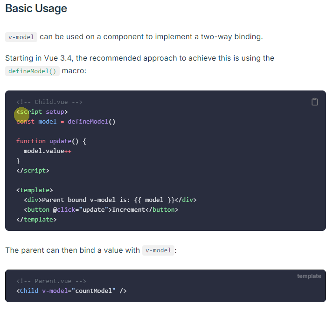Image resolution: width=333 pixels, height=312 pixels.
Task: Click the '<!-- Child.vue -->' comment line
Action: coord(49,102)
